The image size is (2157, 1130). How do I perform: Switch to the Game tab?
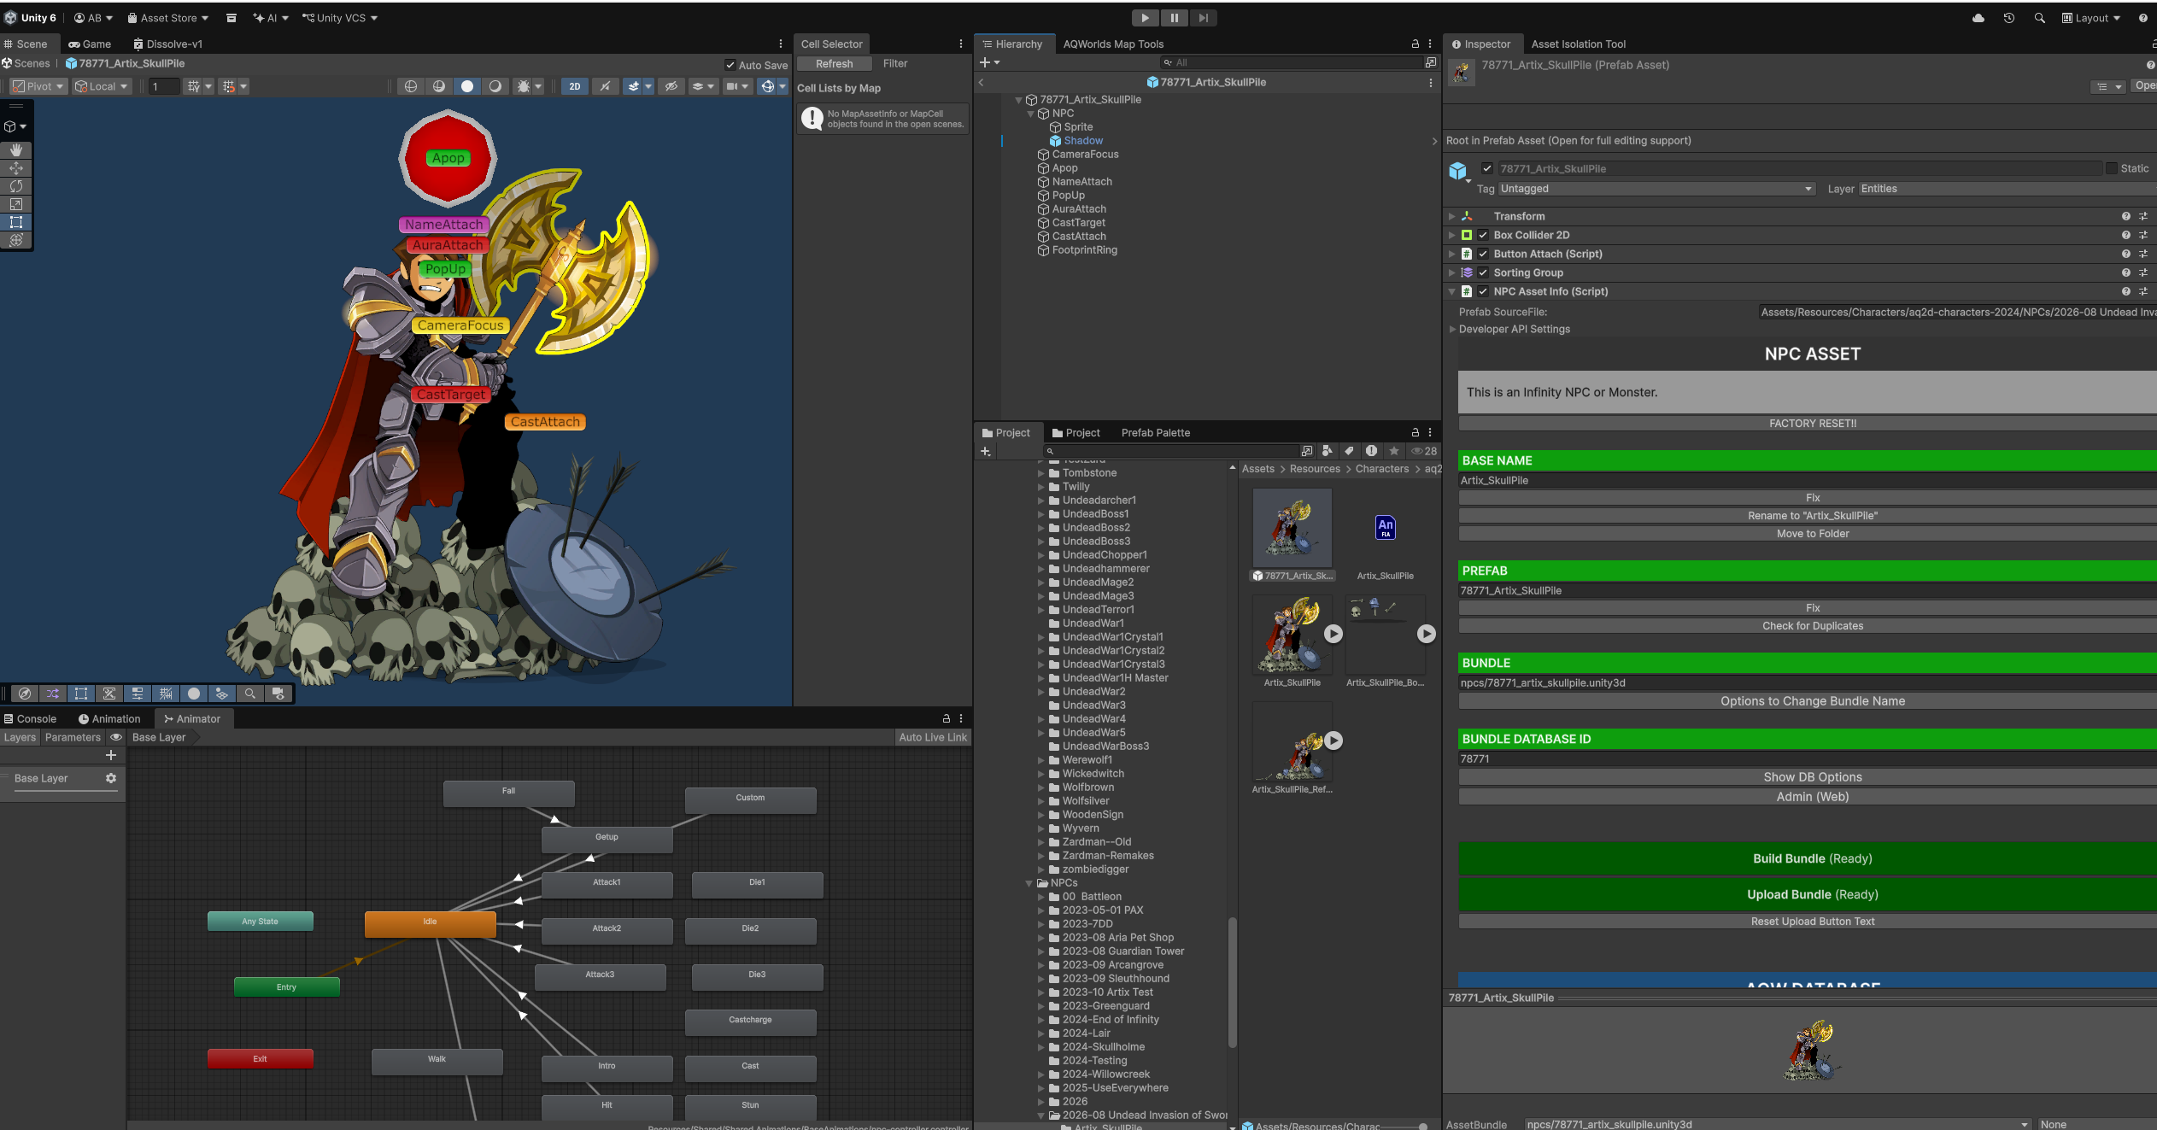[90, 44]
